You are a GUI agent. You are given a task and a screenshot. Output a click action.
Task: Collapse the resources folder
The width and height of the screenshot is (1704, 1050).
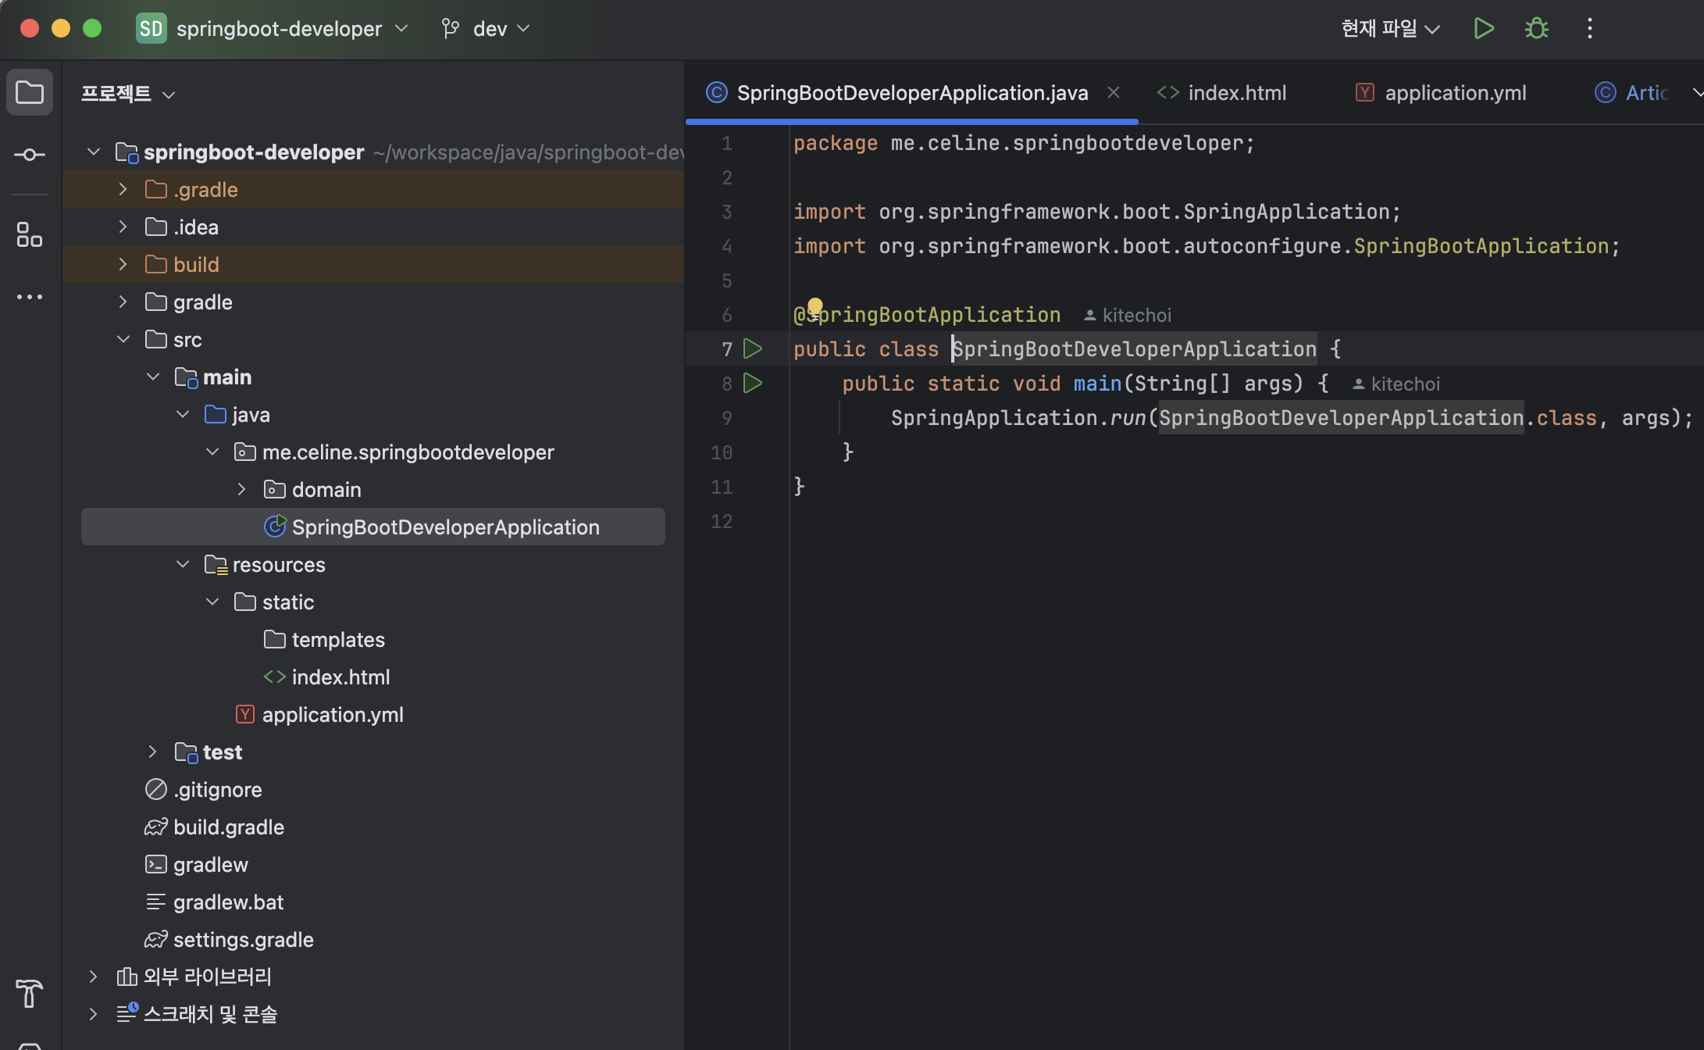[x=182, y=564]
